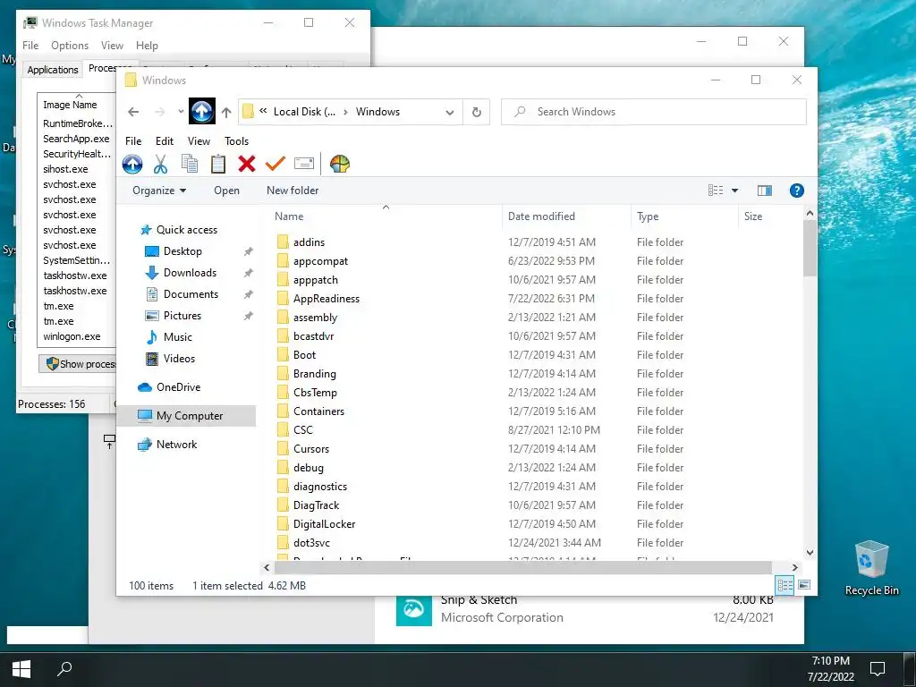Select OneDrive in navigation pane
Image resolution: width=916 pixels, height=687 pixels.
178,387
